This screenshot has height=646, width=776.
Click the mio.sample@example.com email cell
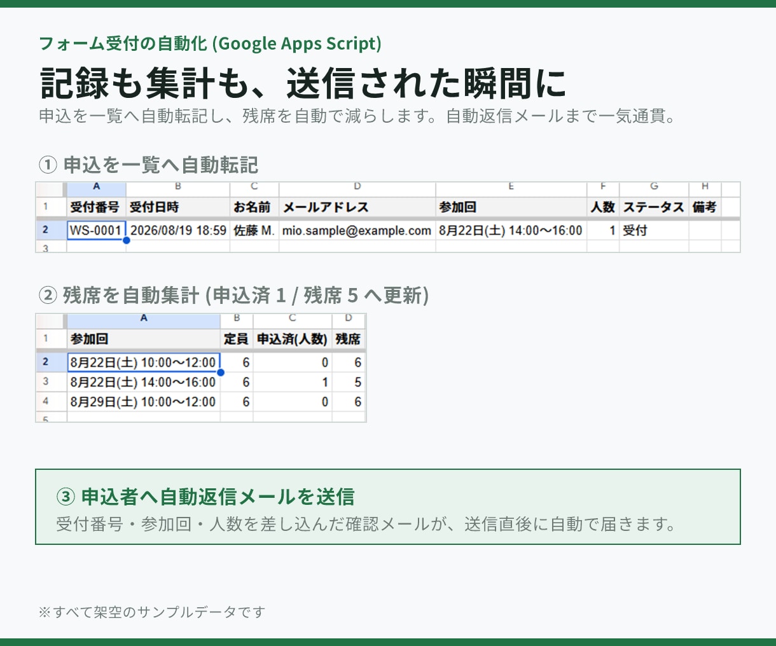[357, 230]
